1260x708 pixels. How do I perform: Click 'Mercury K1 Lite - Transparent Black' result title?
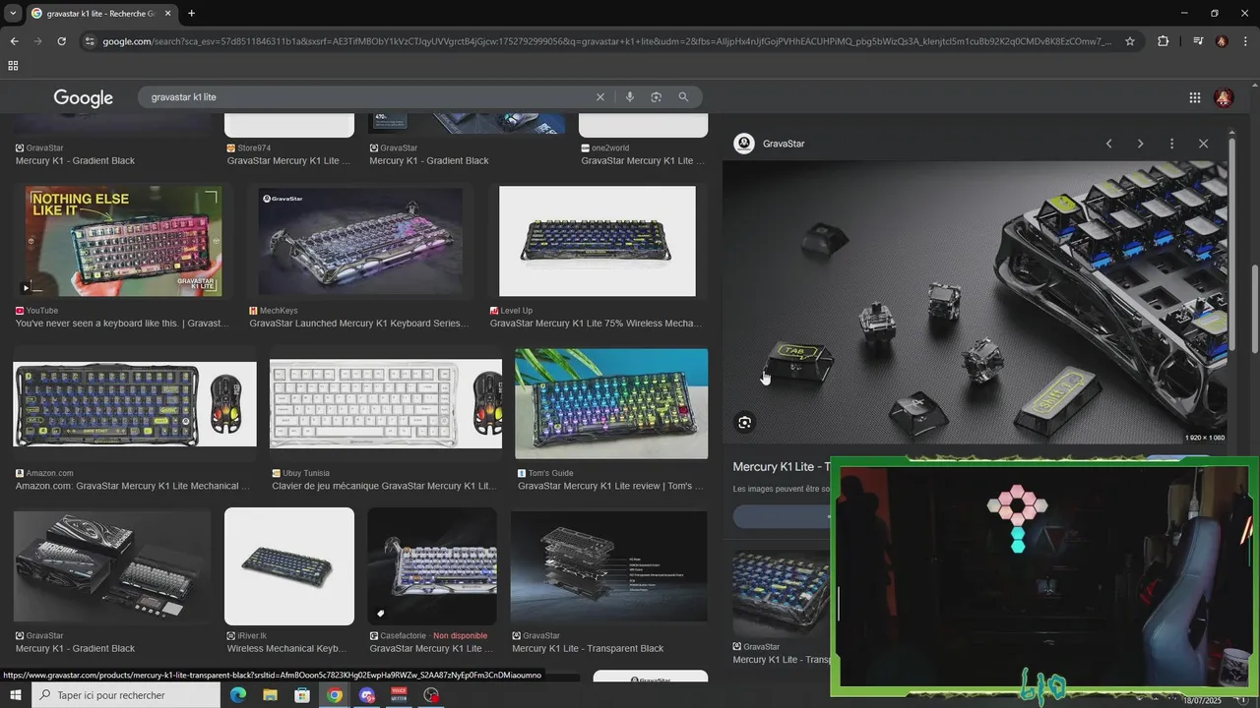pyautogui.click(x=588, y=648)
